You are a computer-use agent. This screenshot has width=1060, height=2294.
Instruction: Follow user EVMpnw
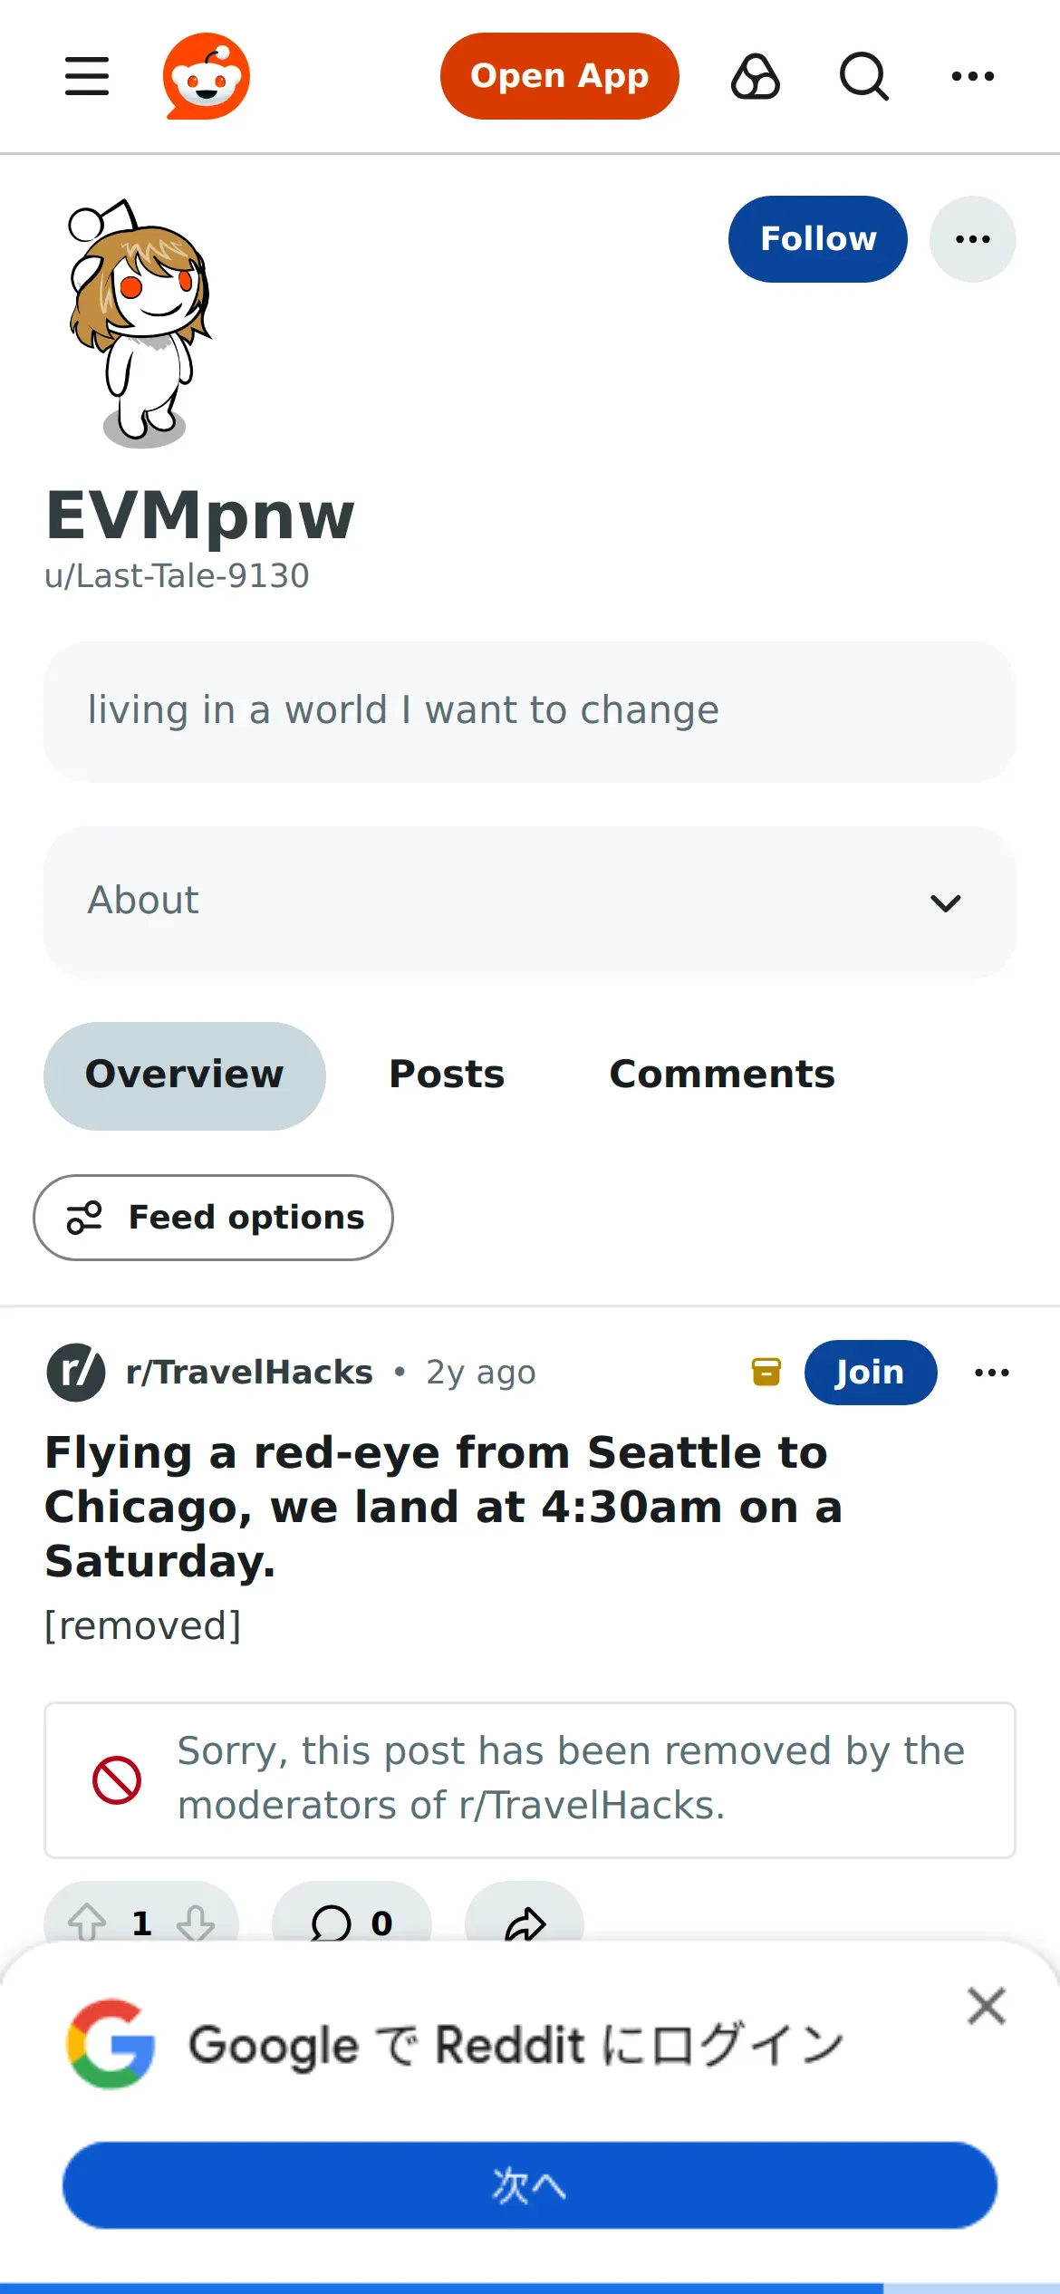click(818, 239)
